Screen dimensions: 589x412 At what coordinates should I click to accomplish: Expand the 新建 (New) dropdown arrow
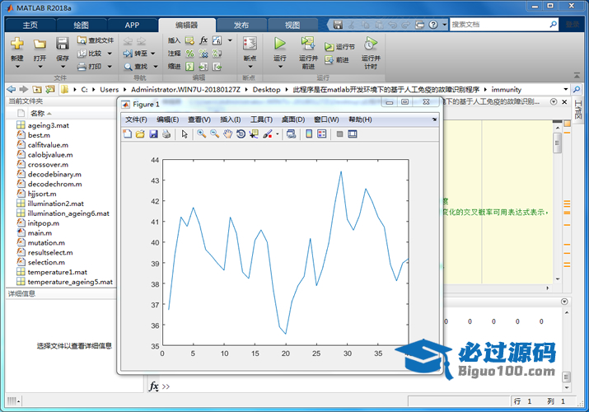click(x=17, y=67)
